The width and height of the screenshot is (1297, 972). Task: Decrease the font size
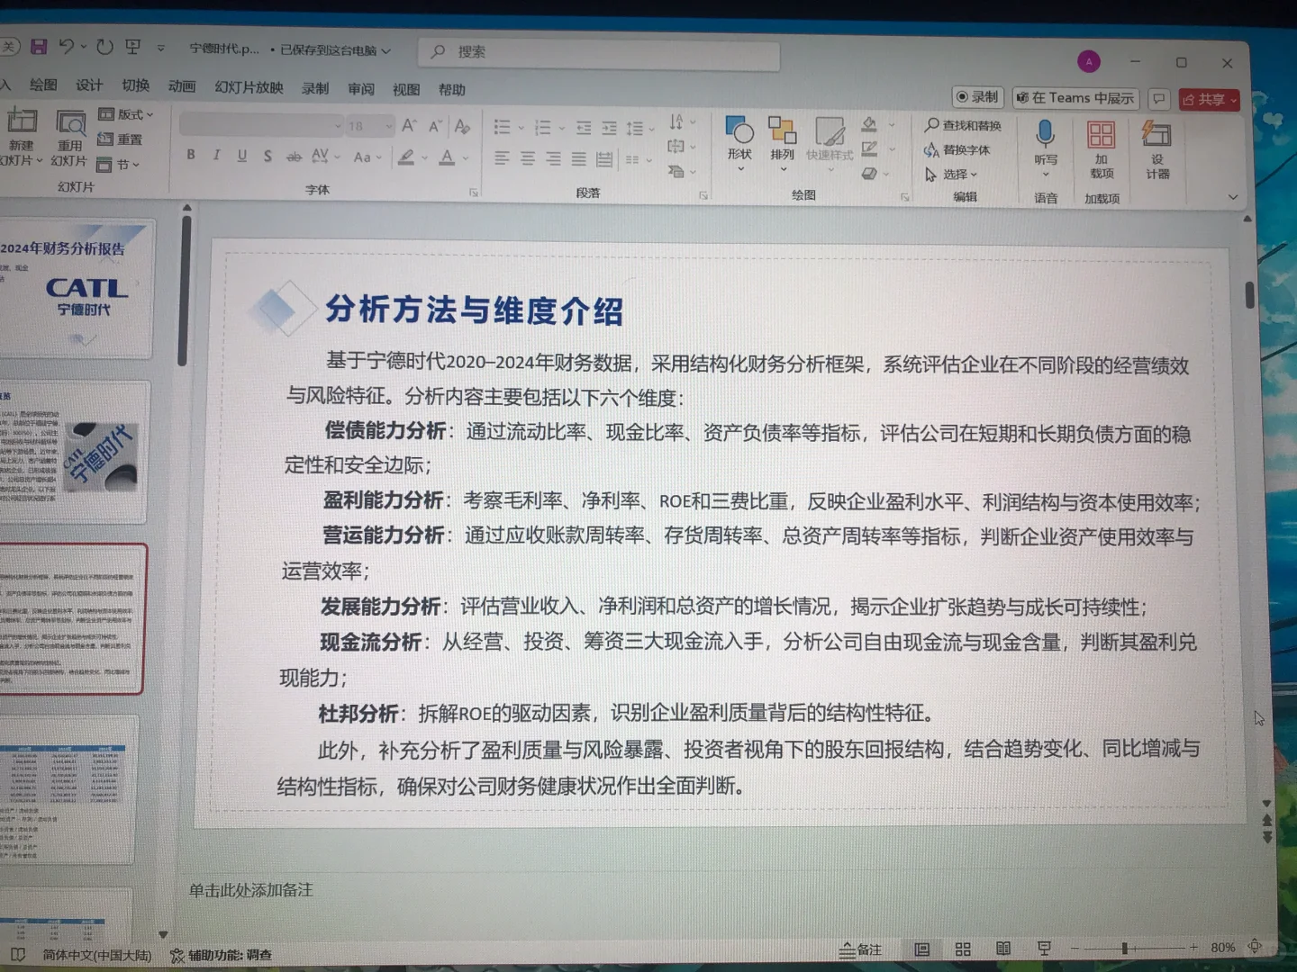pos(435,127)
